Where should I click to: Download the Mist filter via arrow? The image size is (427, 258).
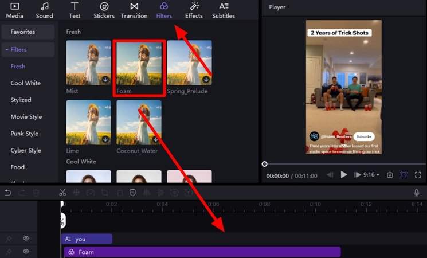point(105,80)
